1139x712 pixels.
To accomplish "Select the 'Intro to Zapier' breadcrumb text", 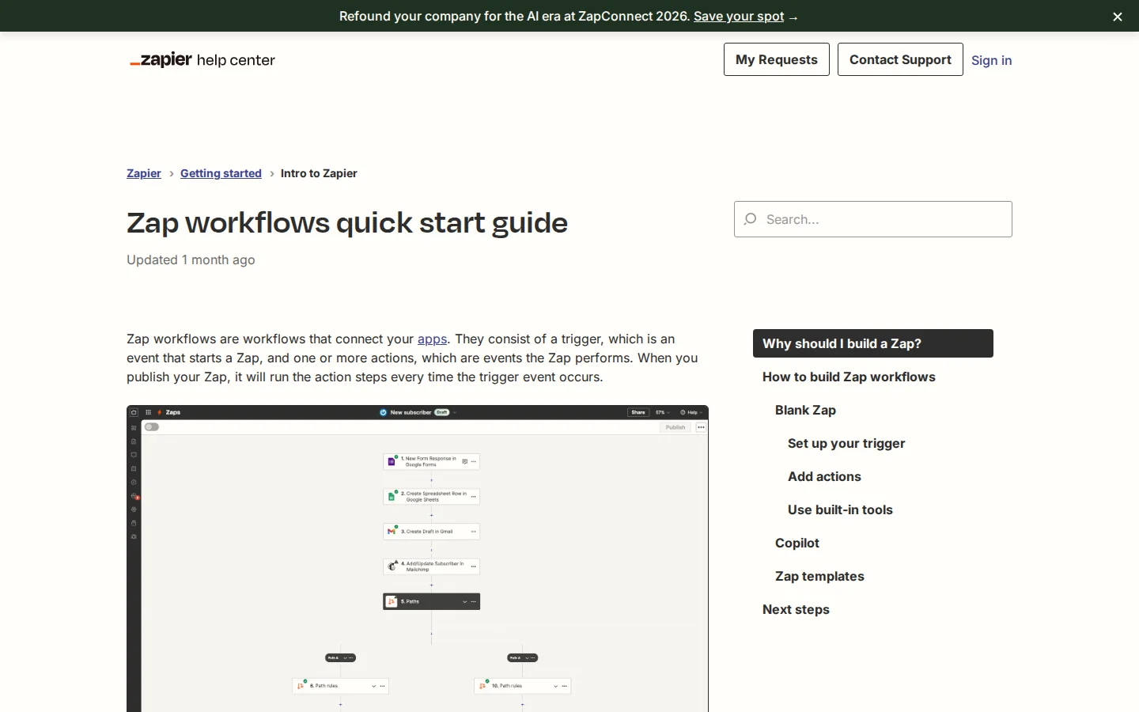I will (319, 173).
